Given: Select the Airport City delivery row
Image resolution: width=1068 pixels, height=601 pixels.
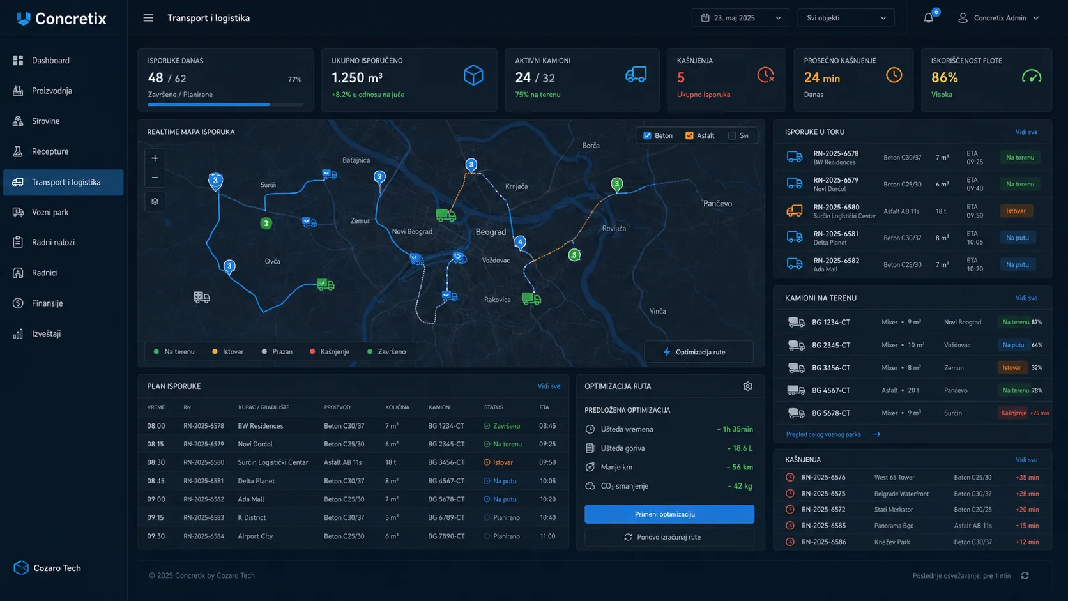Looking at the screenshot, I should tap(353, 536).
